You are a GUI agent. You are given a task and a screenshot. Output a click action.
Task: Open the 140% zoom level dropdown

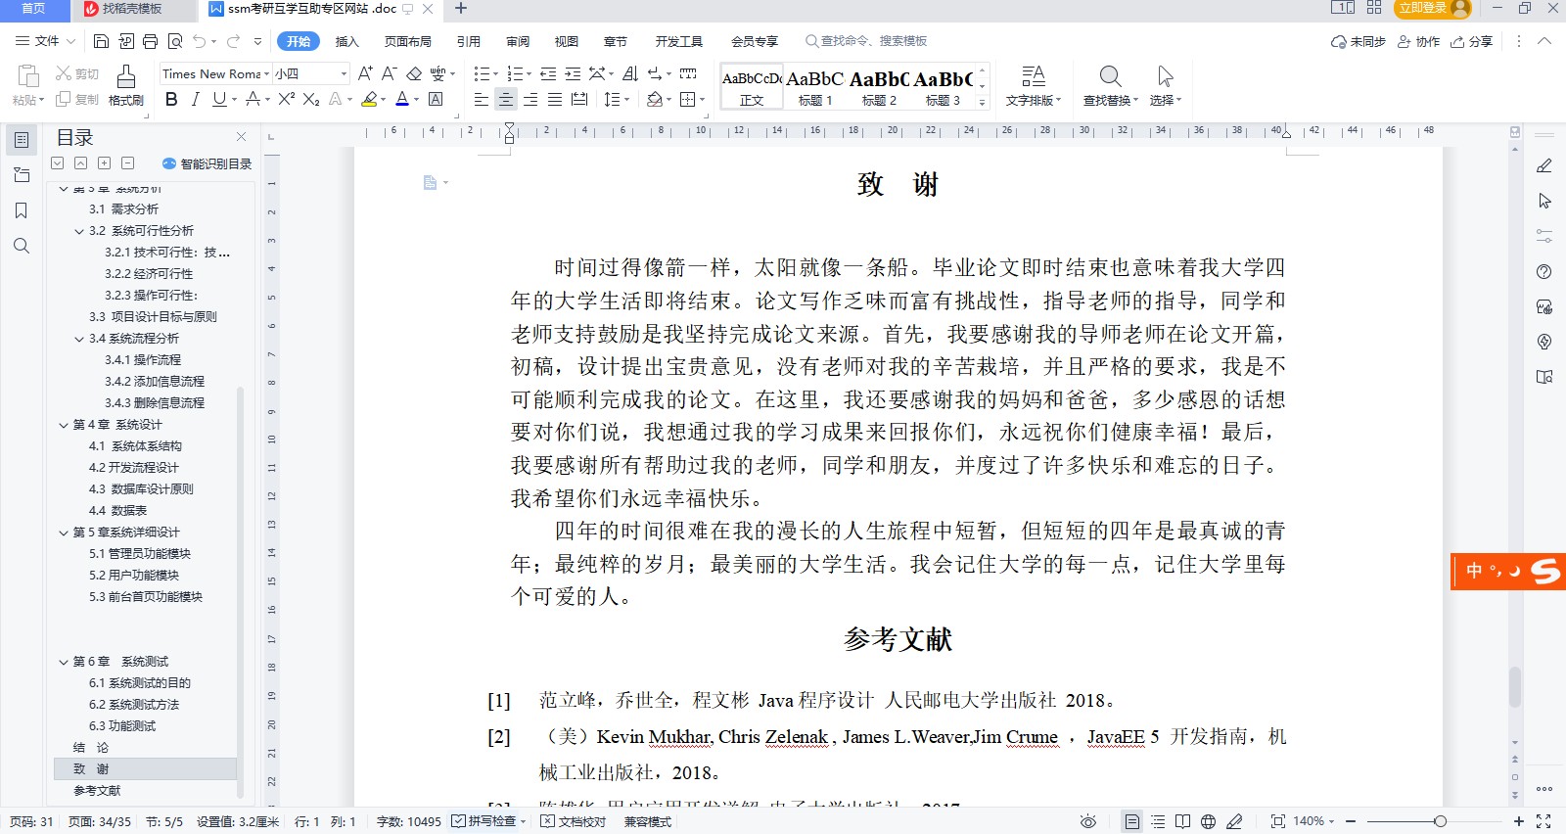(1313, 821)
